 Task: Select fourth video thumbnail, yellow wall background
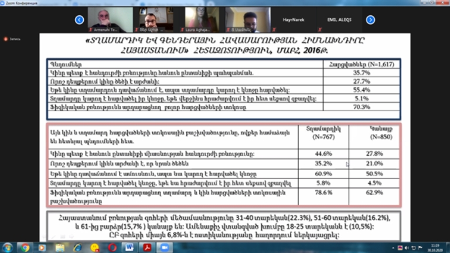(x=248, y=20)
